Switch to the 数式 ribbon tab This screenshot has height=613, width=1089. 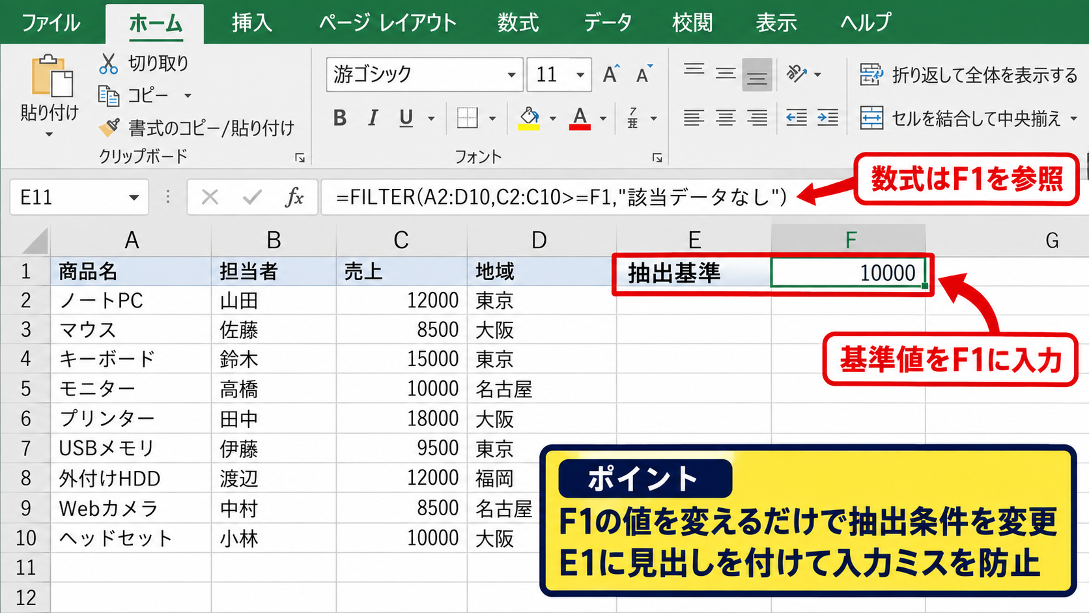pyautogui.click(x=518, y=23)
